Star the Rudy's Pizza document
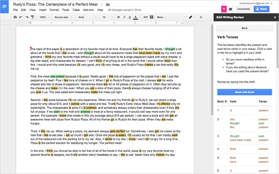The height and width of the screenshot is (174, 279). tap(102, 5)
